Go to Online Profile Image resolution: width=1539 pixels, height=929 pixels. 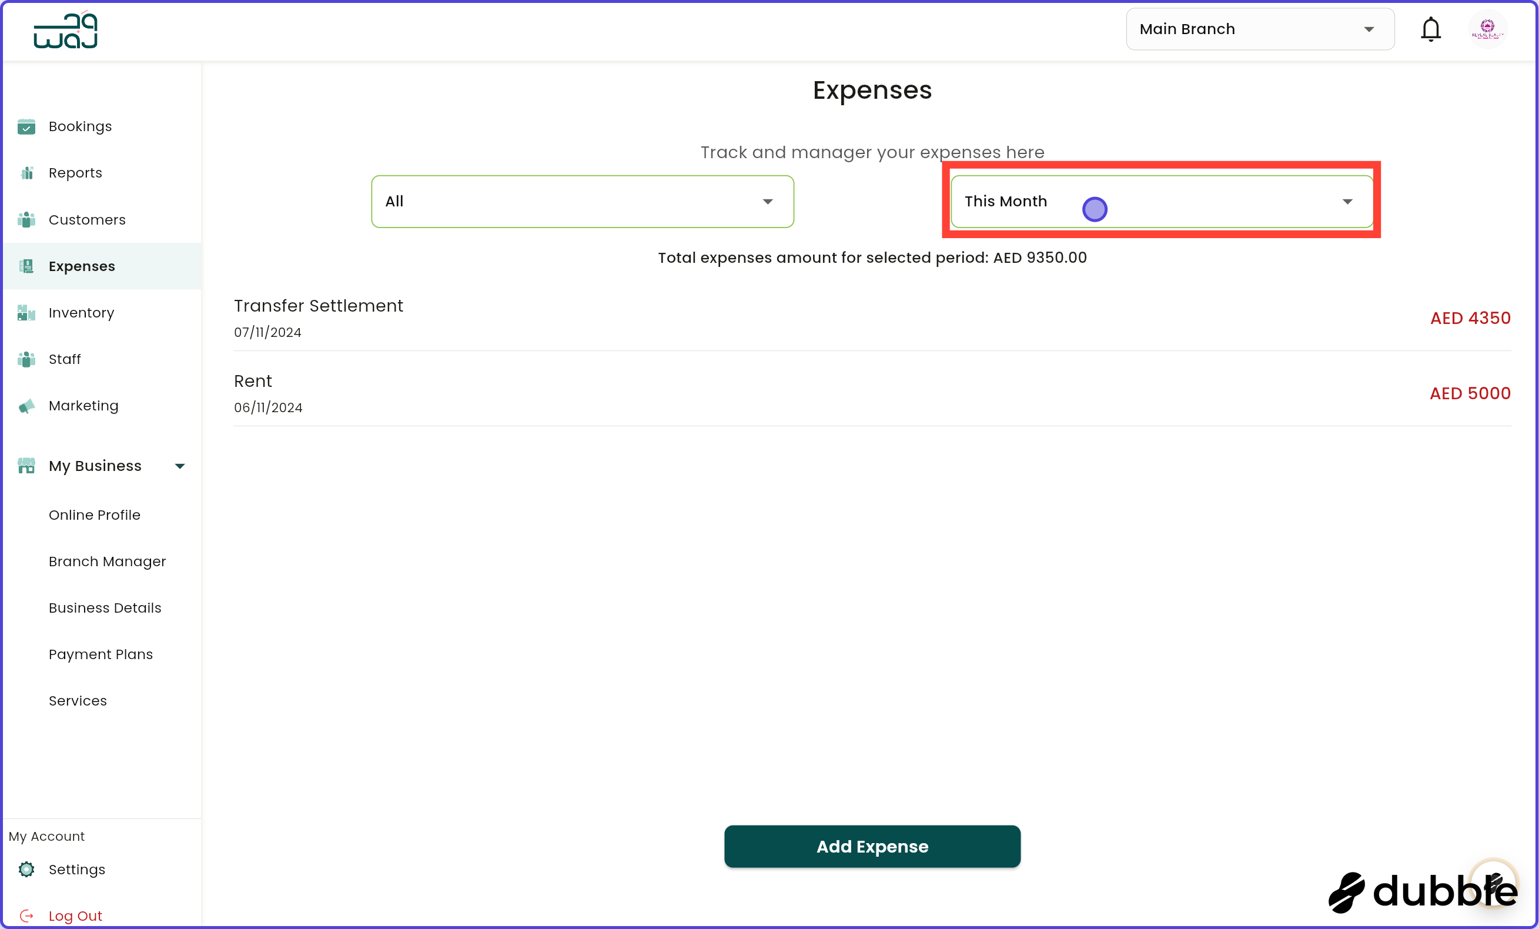pyautogui.click(x=94, y=515)
